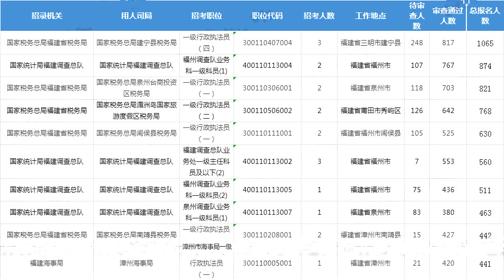The width and height of the screenshot is (504, 279).
Task: Click 一级行政执法员（四） position
Action: point(206,43)
